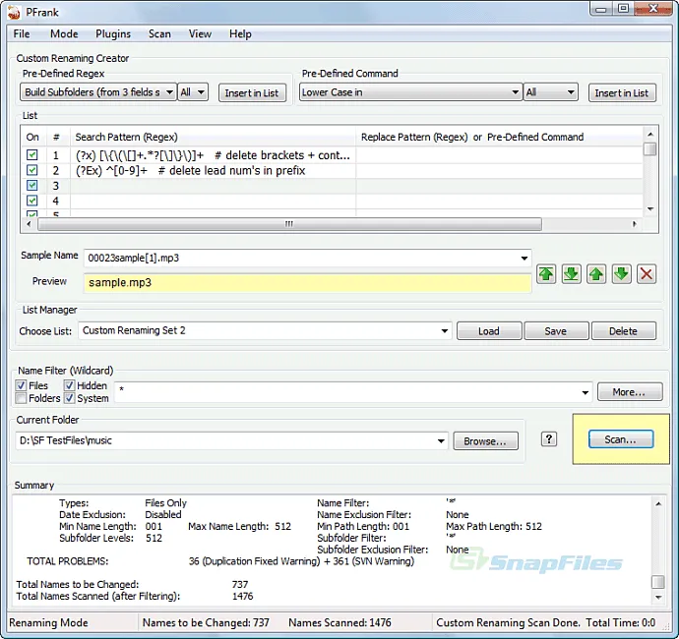
Task: Click the red X delete row icon
Action: pos(647,274)
